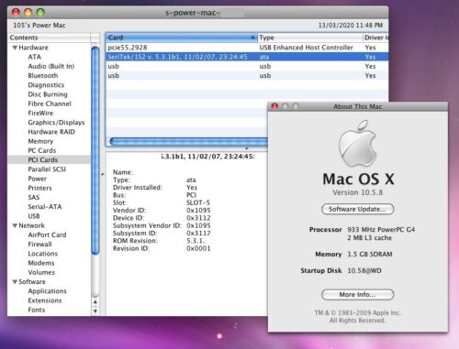The width and height of the screenshot is (459, 349).
Task: Close the System Profiler window
Action: [16, 12]
